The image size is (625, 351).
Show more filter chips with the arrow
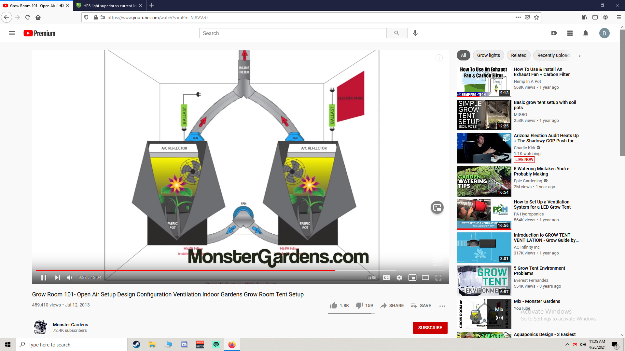tap(579, 56)
